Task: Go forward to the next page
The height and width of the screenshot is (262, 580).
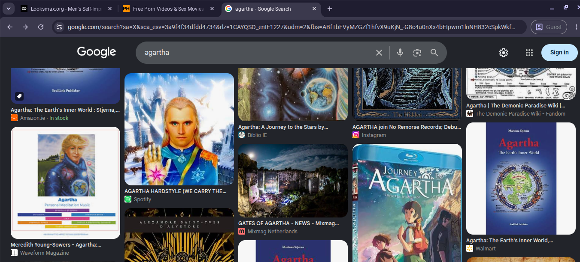Action: click(25, 27)
